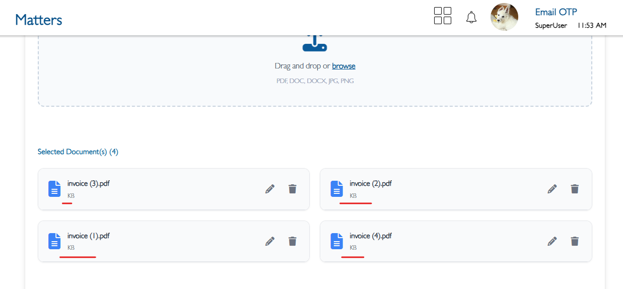Delete invoice (1).pdf using trash icon
Screen dimensions: 623x289
292,241
